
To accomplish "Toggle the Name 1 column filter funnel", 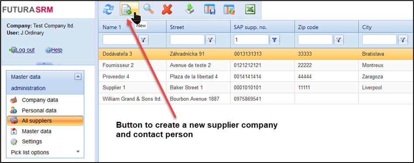I will coord(143,40).
